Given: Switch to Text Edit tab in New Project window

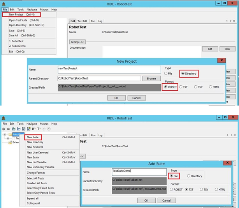Looking at the screenshot, I should 82,21.
